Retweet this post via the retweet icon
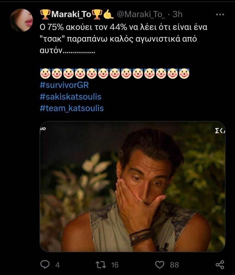The width and height of the screenshot is (235, 275). [x=101, y=265]
